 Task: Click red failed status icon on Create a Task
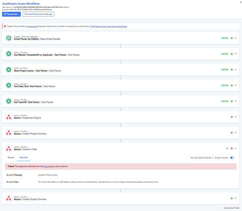click(x=232, y=148)
